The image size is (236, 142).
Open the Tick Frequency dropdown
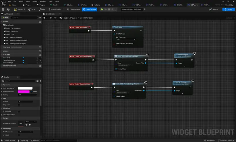click(25, 132)
